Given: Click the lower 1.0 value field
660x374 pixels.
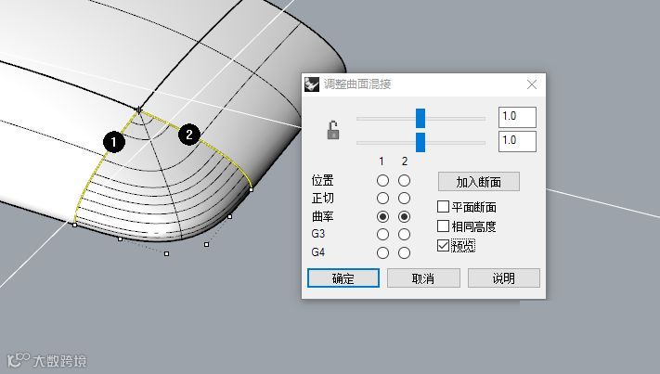Looking at the screenshot, I should coord(517,141).
